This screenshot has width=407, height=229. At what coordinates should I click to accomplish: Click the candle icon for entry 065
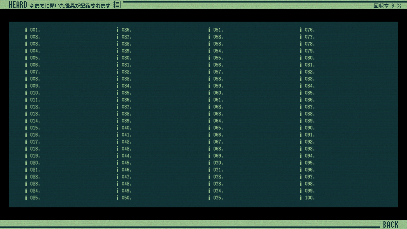pyautogui.click(x=209, y=128)
